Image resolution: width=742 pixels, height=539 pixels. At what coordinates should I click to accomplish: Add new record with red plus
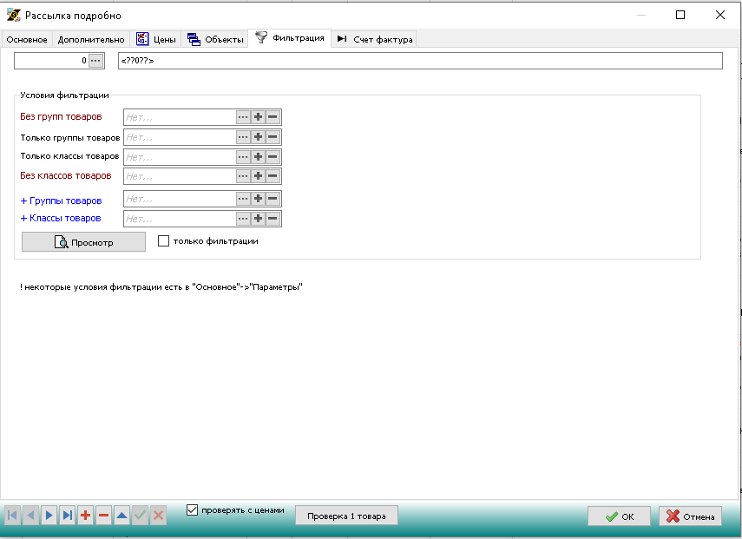85,516
